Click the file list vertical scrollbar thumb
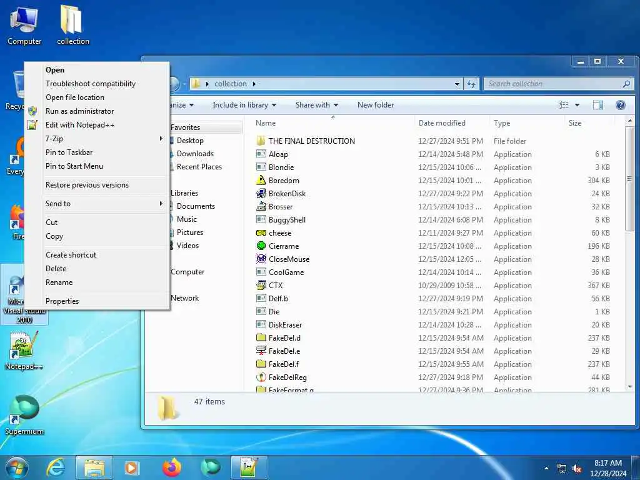The width and height of the screenshot is (640, 480). (x=630, y=179)
